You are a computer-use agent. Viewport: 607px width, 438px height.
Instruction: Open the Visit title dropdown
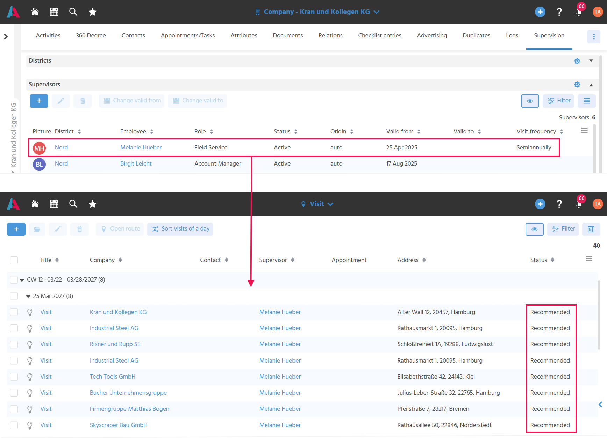pos(317,204)
